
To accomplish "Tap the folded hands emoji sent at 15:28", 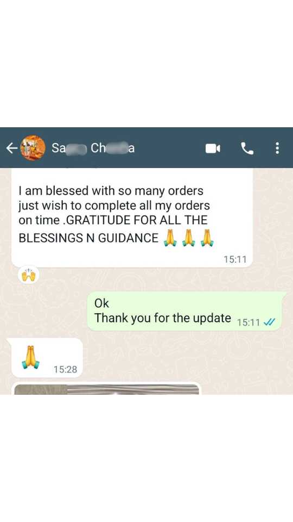I will point(30,358).
